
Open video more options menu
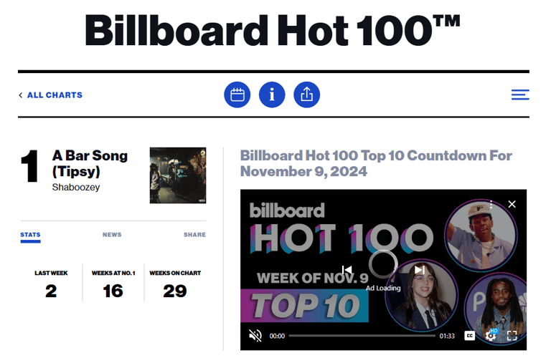(491, 204)
